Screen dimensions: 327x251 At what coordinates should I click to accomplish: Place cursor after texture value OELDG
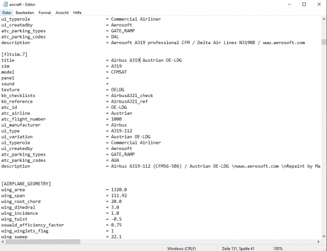pos(124,90)
